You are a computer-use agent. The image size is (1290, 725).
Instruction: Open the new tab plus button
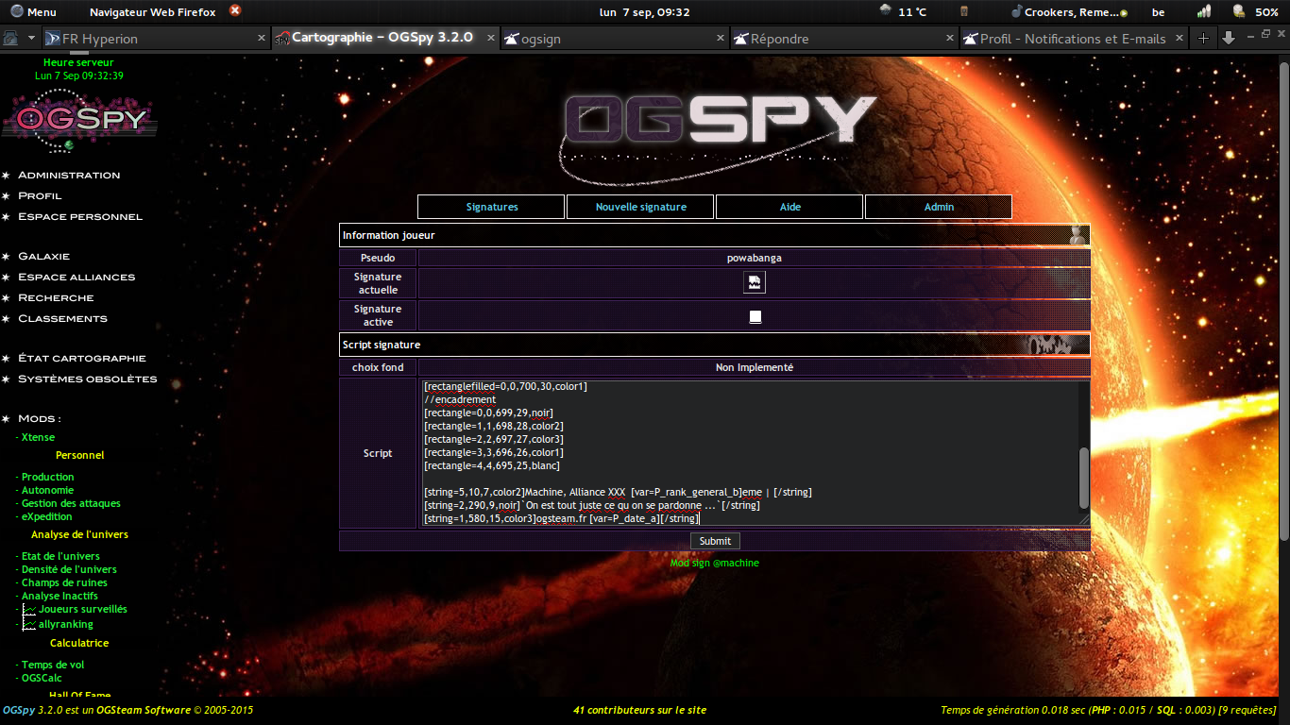pyautogui.click(x=1203, y=38)
